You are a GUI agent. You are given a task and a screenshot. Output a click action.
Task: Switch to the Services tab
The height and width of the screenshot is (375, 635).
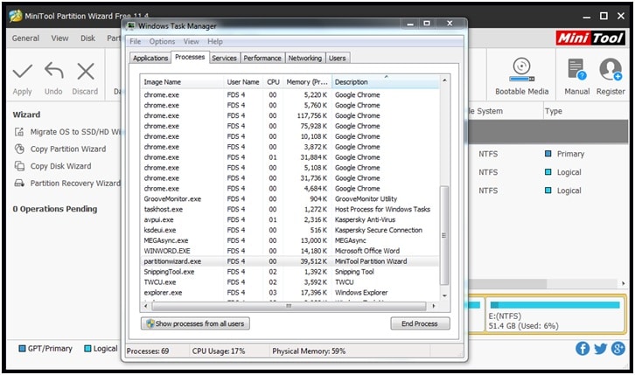point(224,59)
